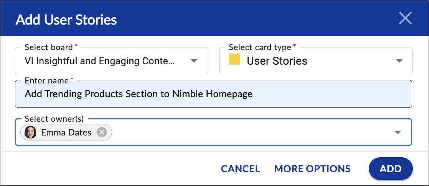
Task: Expand the Select board dropdown arrow
Action: click(x=194, y=61)
